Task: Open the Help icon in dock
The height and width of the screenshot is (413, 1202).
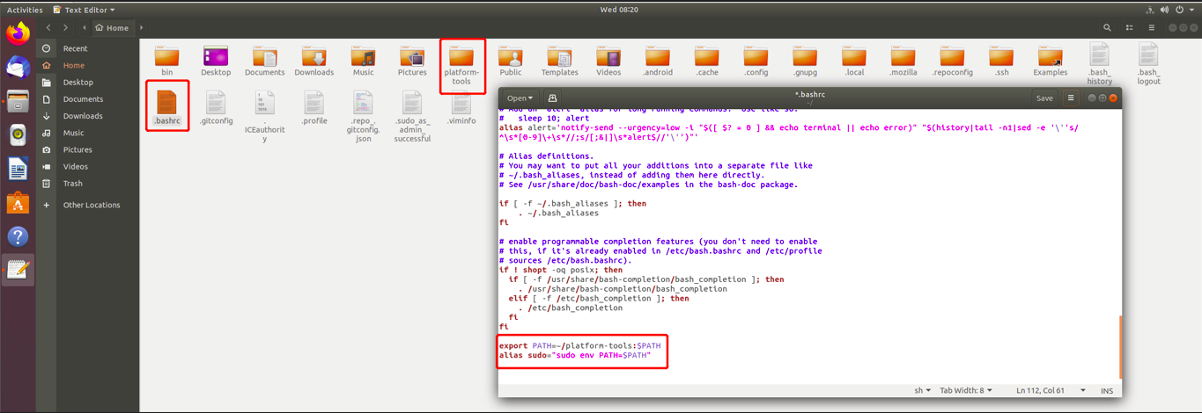Action: (x=18, y=236)
